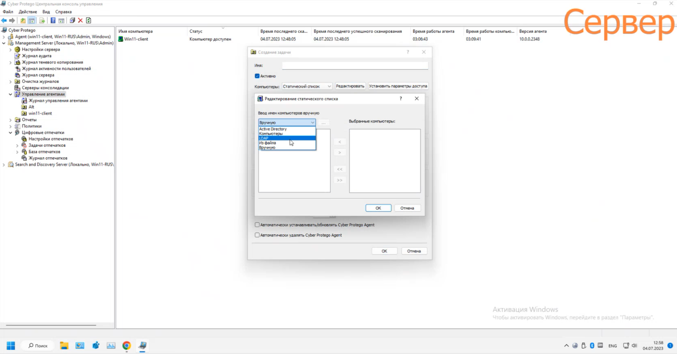Click the green refresh toolbar icon

(x=88, y=20)
